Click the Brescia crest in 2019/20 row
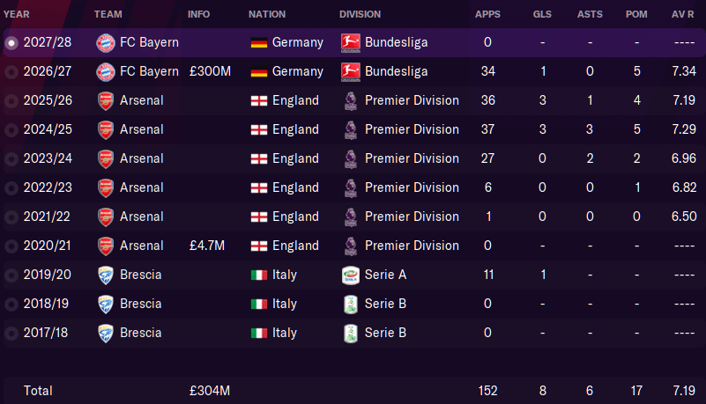The image size is (706, 404). 106,275
